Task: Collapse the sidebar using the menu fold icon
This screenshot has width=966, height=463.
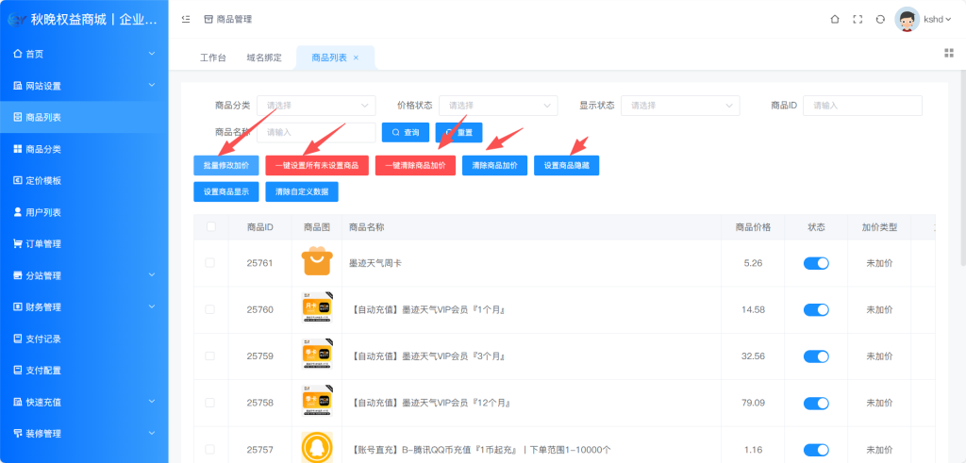Action: click(x=185, y=19)
